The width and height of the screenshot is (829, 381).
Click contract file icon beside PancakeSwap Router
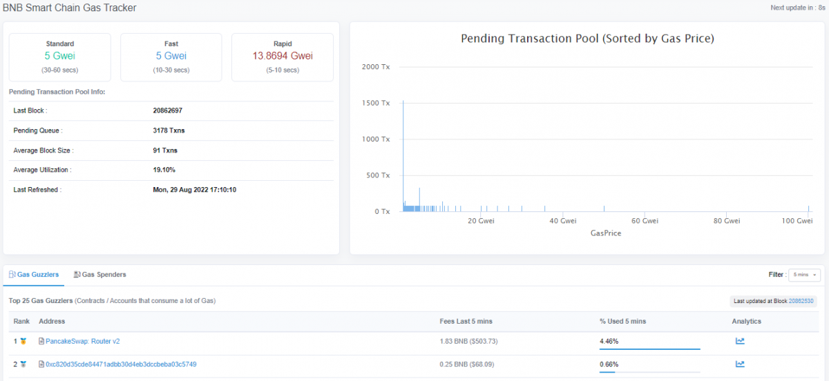[41, 341]
